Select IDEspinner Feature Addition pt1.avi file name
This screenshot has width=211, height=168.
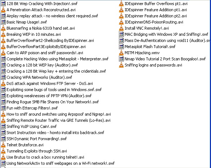pos(156,10)
